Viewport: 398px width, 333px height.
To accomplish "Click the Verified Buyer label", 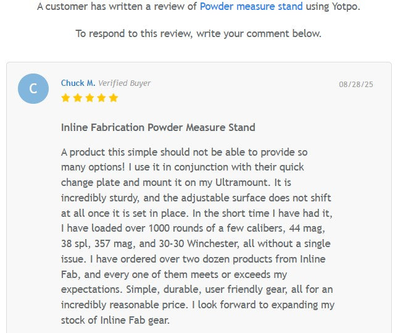I will point(124,83).
